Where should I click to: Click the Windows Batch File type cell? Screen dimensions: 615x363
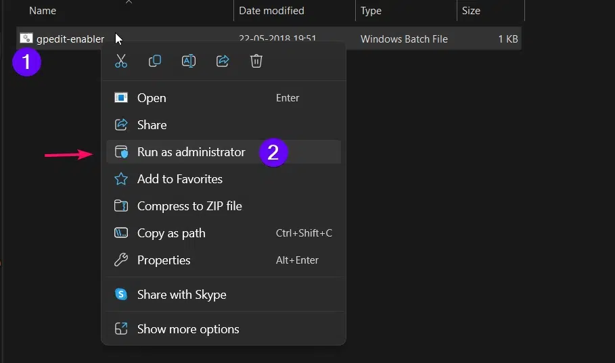click(x=404, y=39)
